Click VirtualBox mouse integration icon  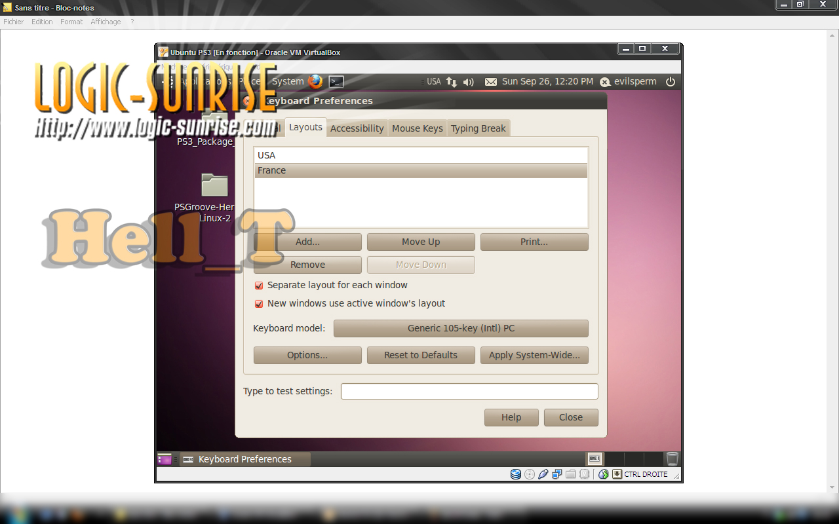pos(604,474)
